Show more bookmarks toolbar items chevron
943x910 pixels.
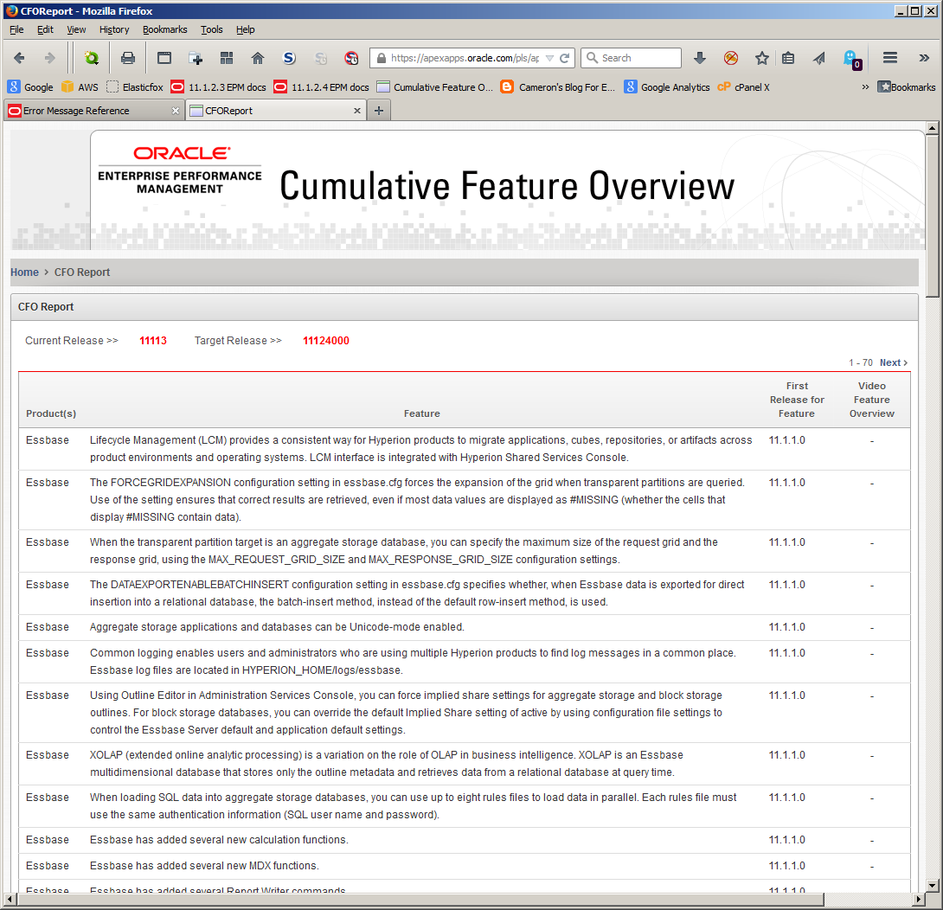point(865,87)
